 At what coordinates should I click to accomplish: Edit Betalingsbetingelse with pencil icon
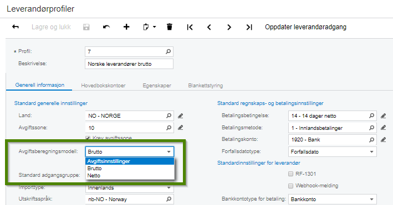point(383,115)
